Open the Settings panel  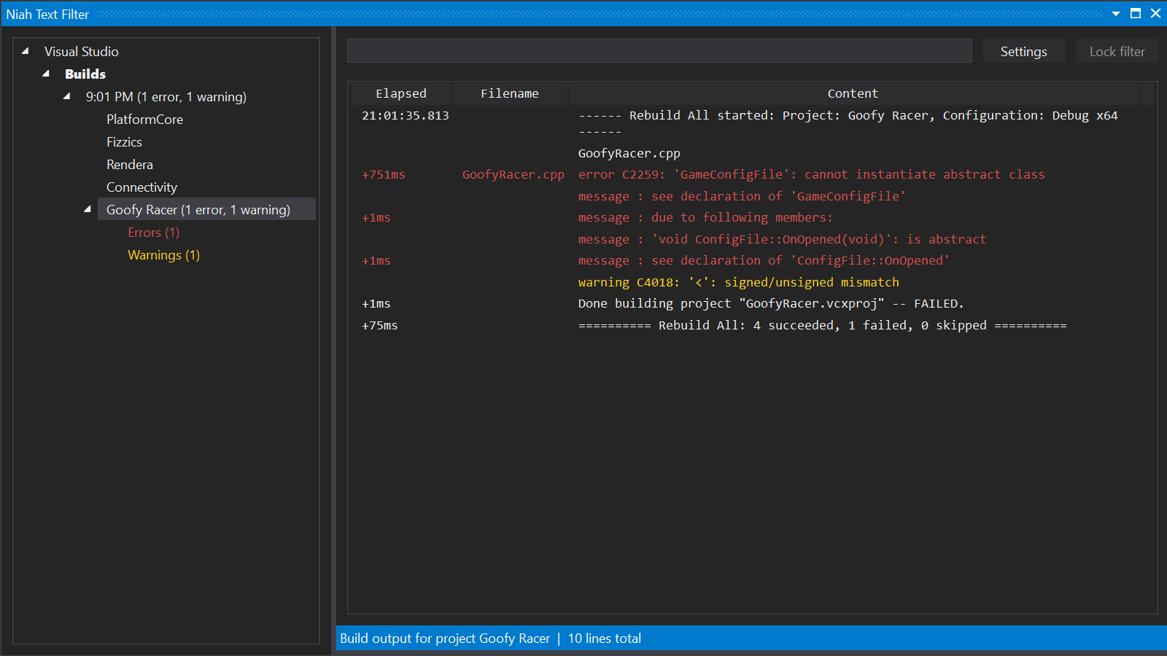click(x=1023, y=51)
